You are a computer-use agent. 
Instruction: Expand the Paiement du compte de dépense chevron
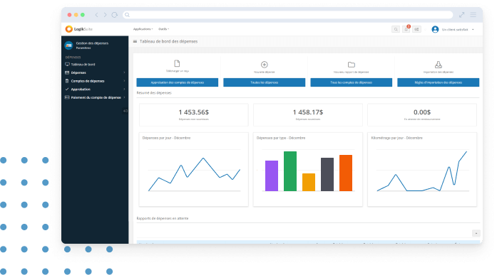coord(124,97)
